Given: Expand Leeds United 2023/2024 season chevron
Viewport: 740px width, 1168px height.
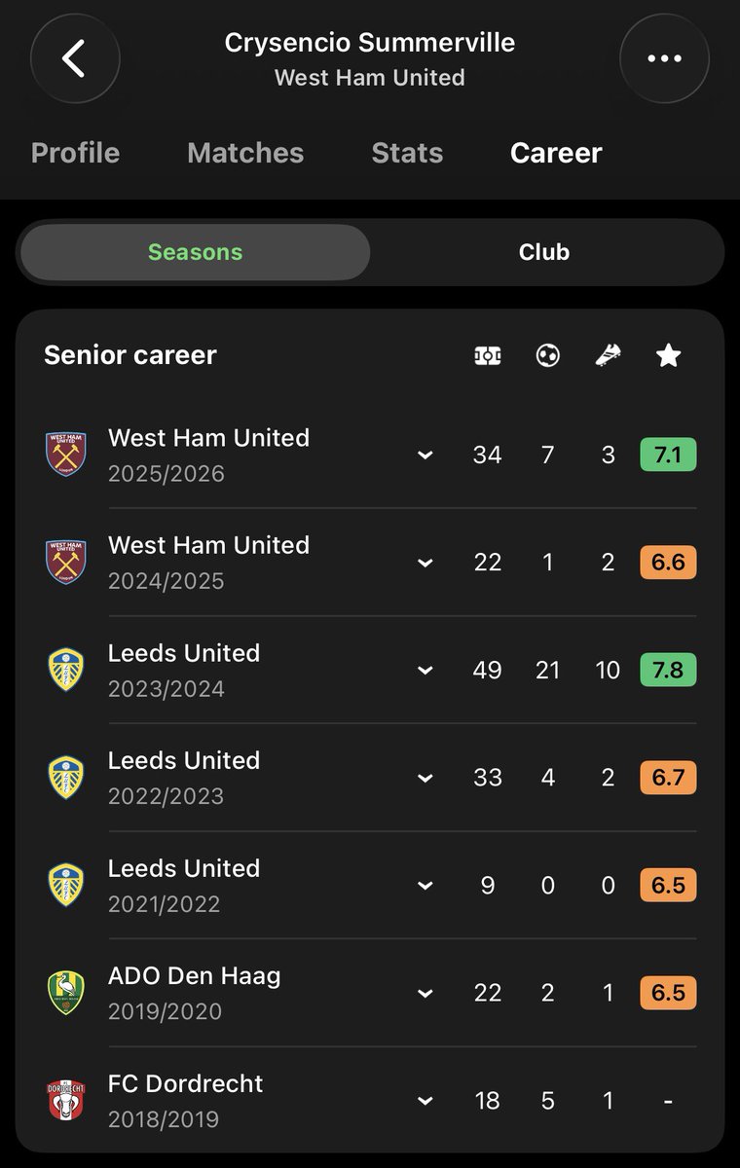Looking at the screenshot, I should click(425, 671).
